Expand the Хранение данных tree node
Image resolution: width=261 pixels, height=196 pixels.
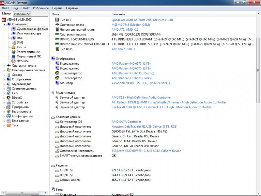tap(4, 89)
